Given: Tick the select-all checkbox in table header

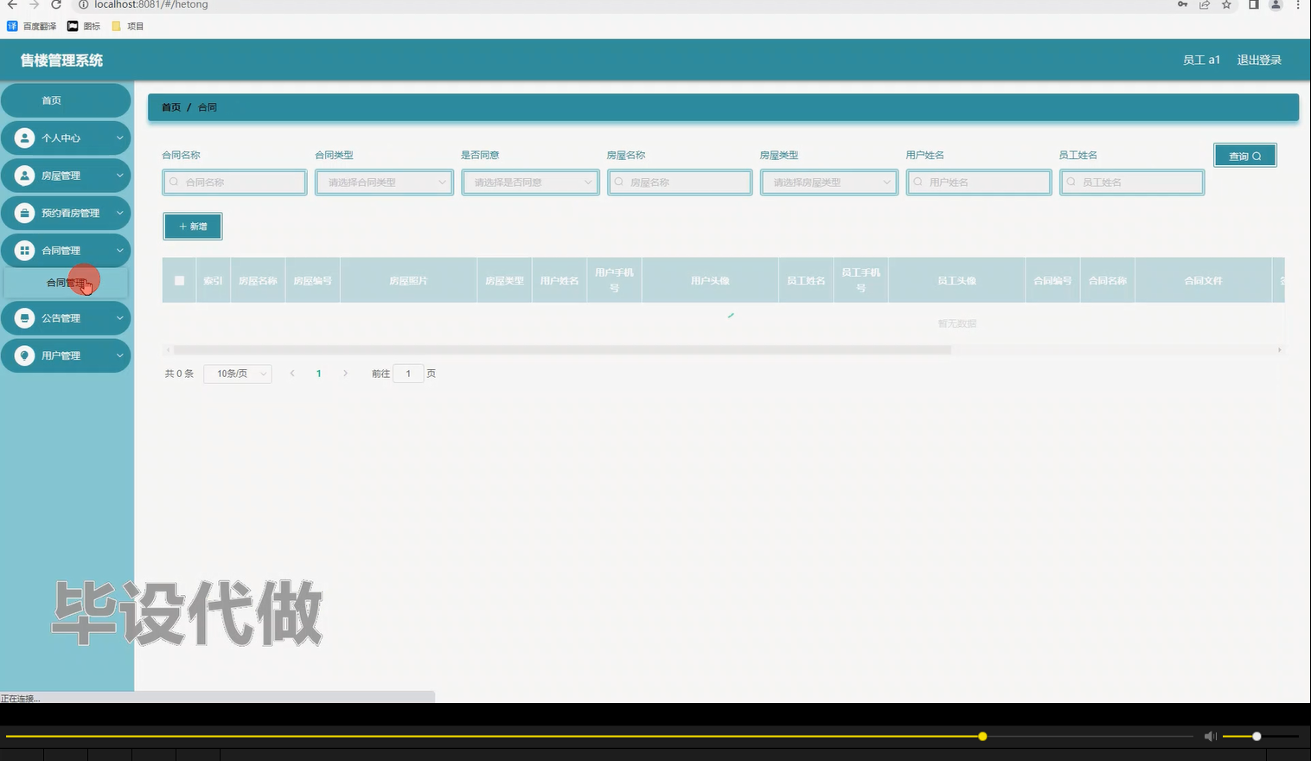Looking at the screenshot, I should click(x=180, y=280).
